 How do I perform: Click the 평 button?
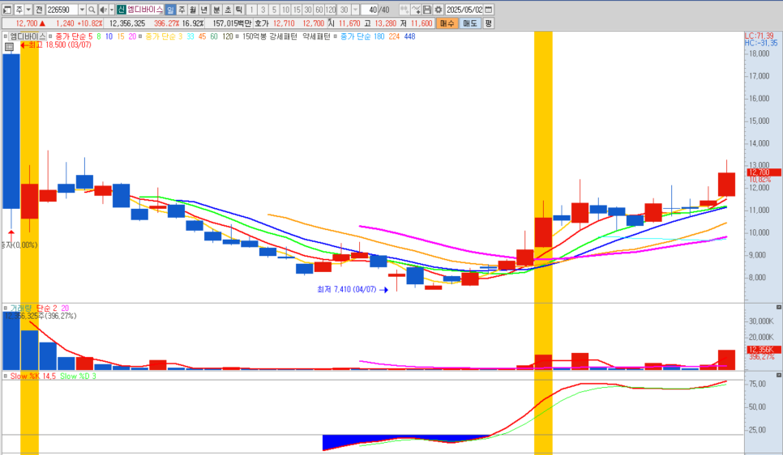click(x=489, y=23)
